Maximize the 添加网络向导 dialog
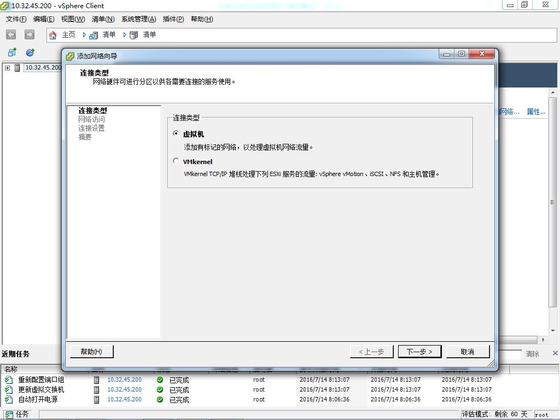 point(462,54)
